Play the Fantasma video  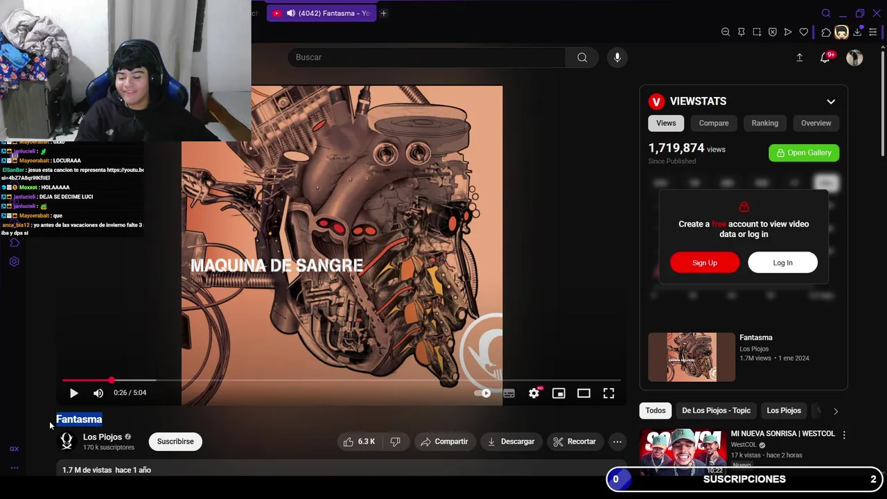(x=74, y=393)
